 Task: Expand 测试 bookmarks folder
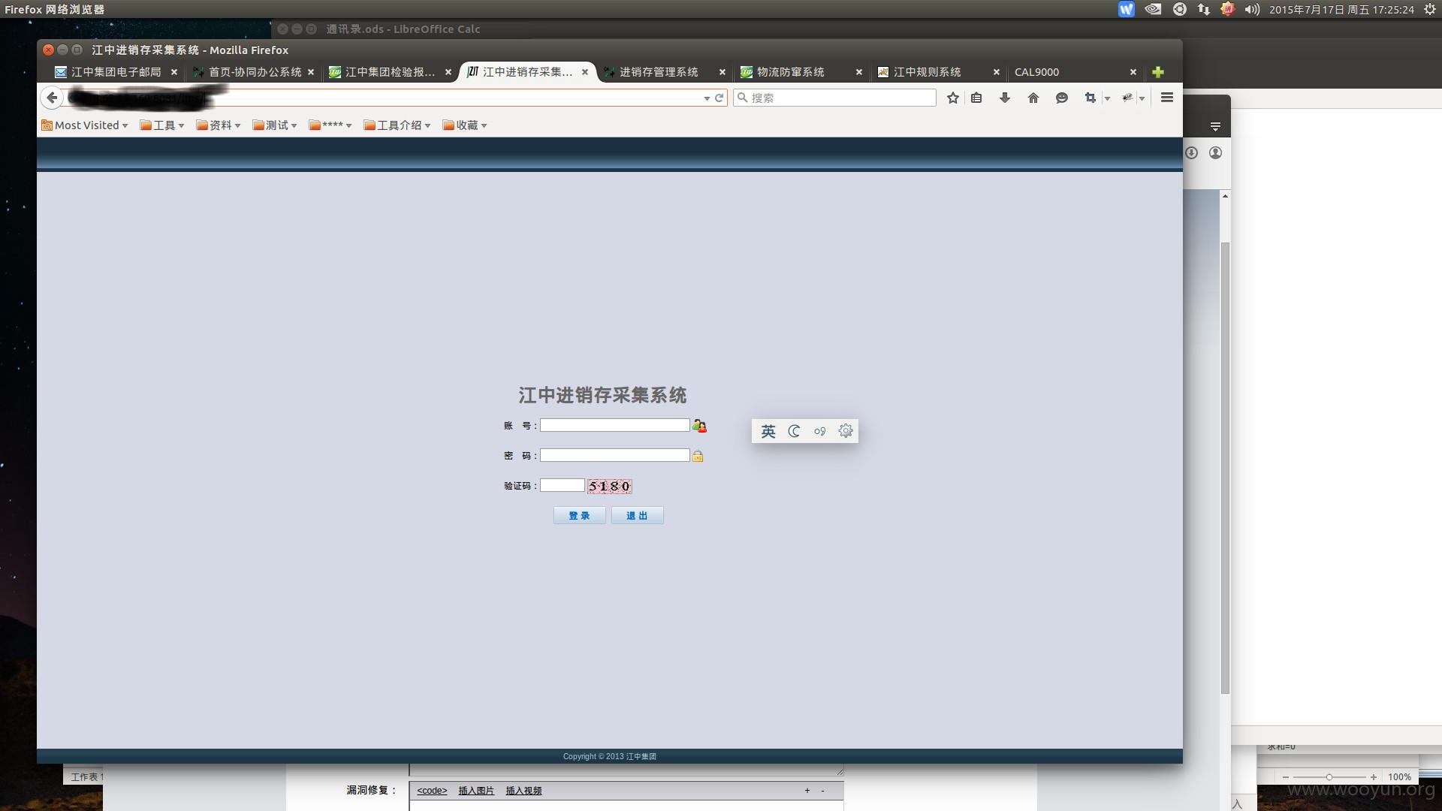coord(275,125)
